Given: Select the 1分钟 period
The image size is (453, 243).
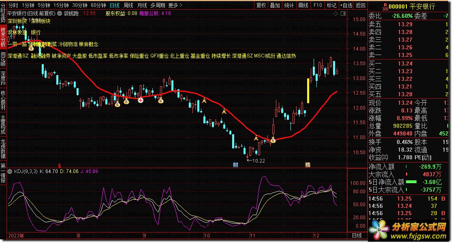Looking at the screenshot, I should pyautogui.click(x=28, y=5).
